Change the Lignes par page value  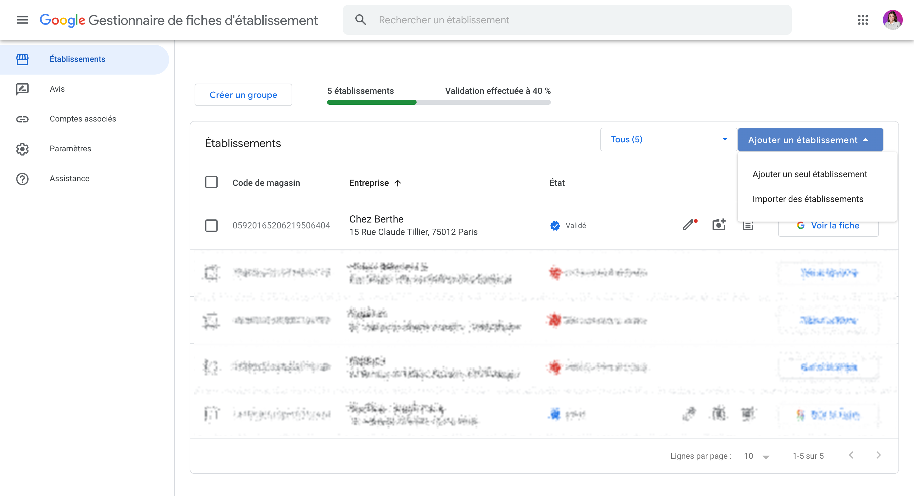(x=757, y=456)
